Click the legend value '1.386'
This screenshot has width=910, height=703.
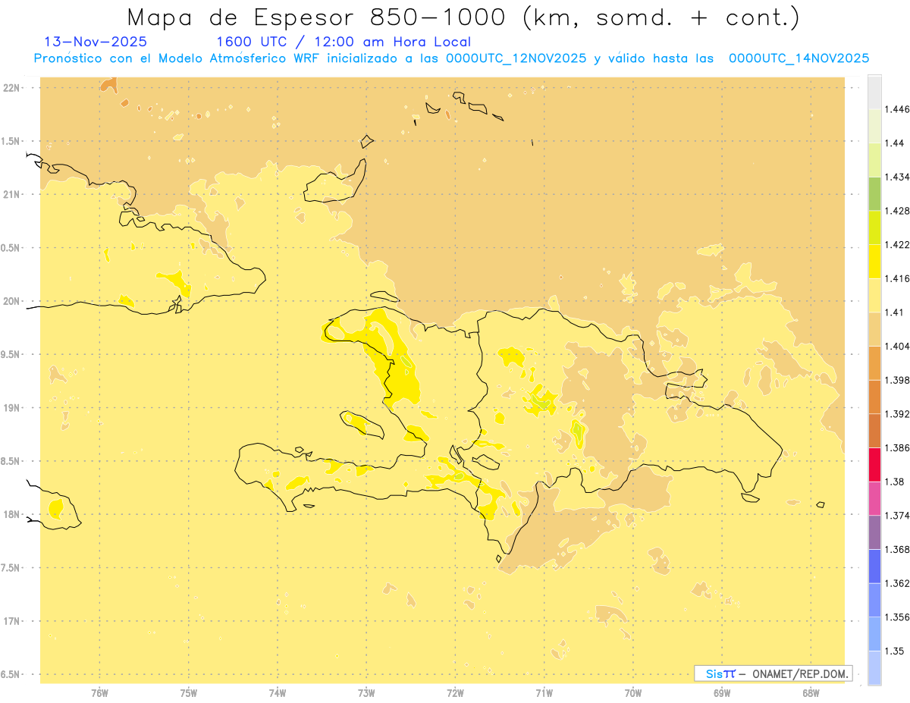tap(898, 447)
